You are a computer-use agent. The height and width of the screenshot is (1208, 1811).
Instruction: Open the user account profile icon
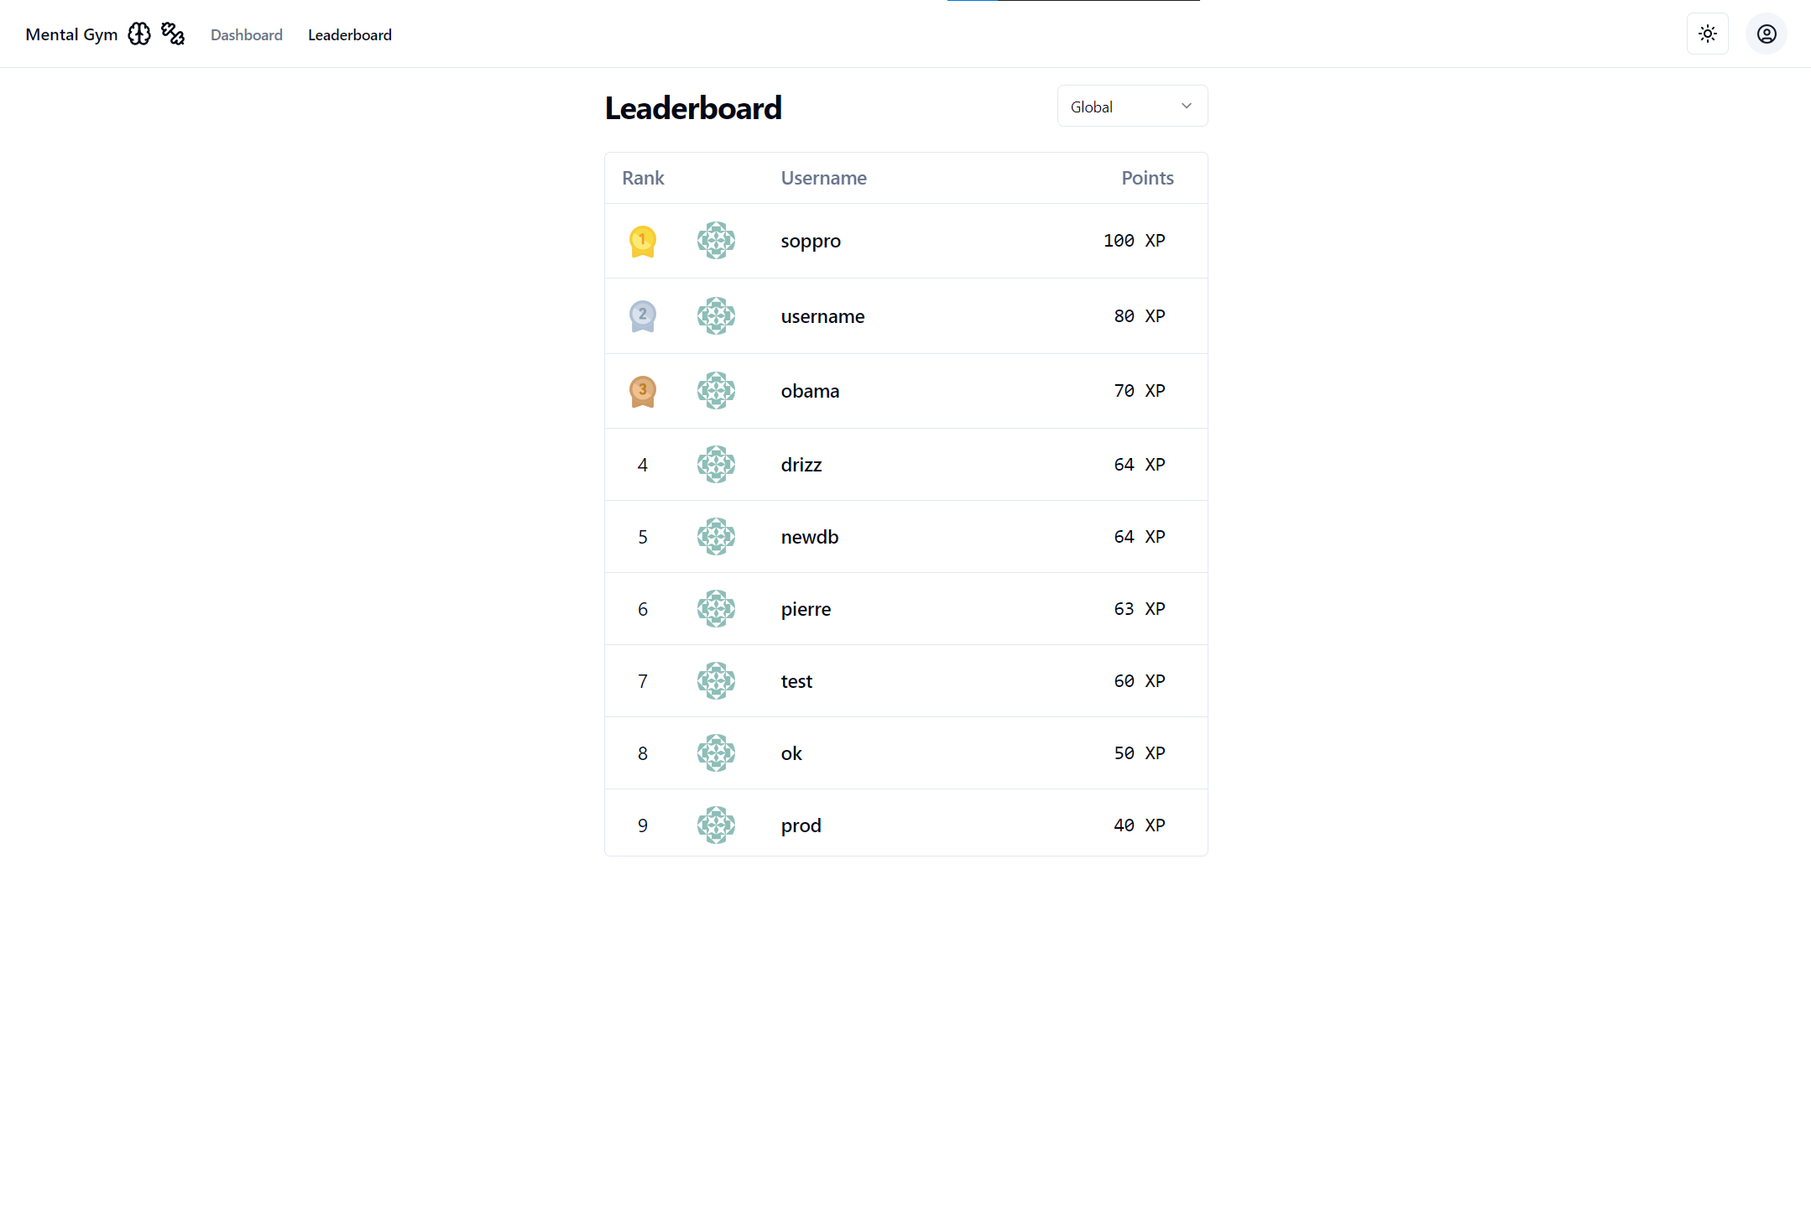tap(1766, 34)
